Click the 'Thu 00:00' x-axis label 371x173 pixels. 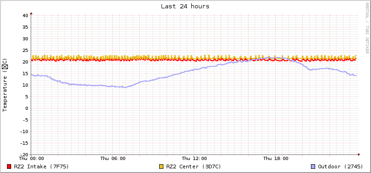[x=32, y=158]
